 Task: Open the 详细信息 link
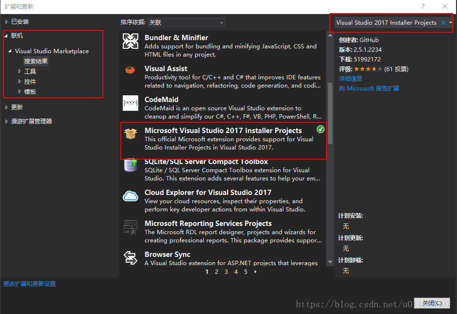351,78
